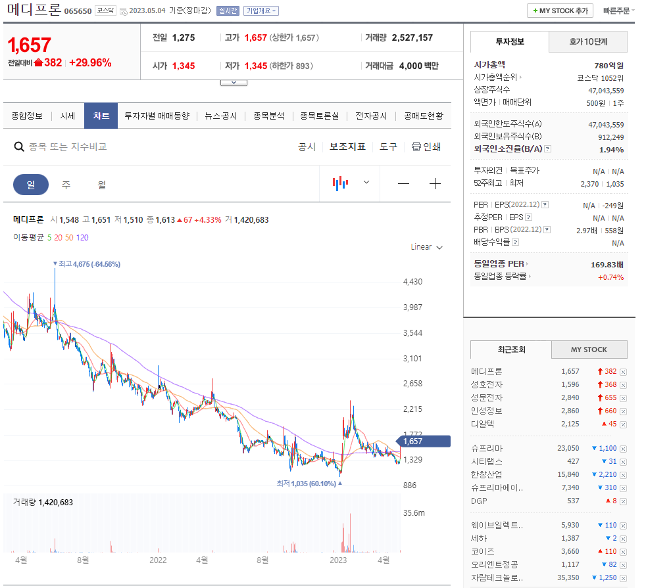Remove 성호전자 from recent list

click(624, 385)
